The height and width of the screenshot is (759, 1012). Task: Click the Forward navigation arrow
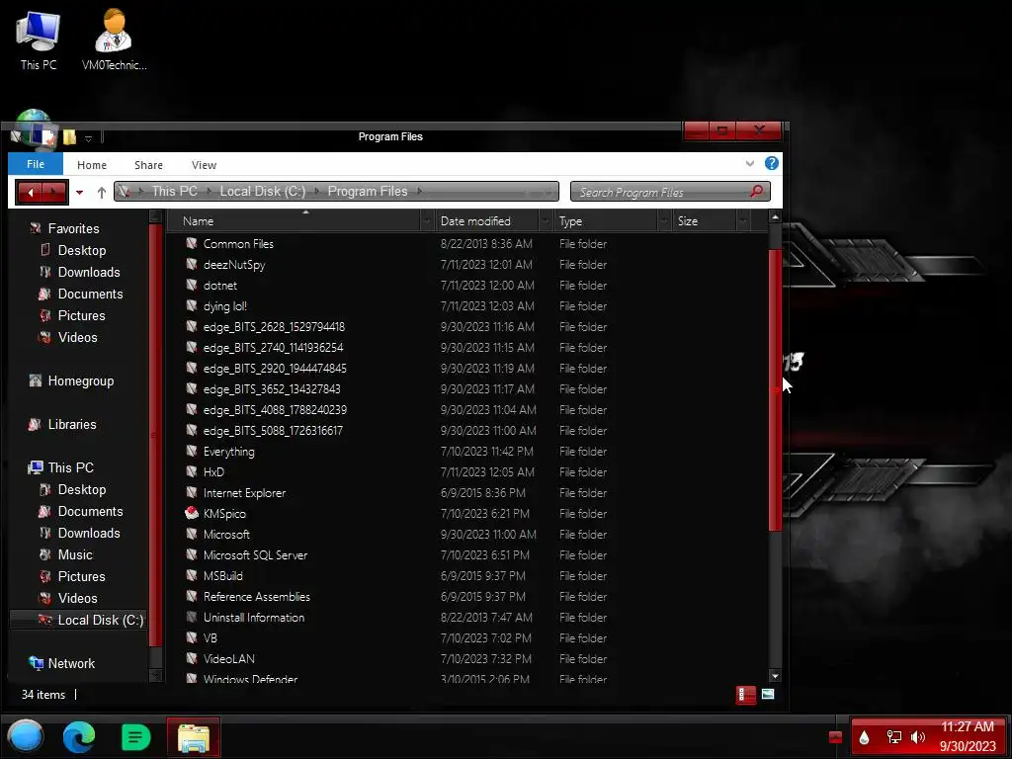(54, 192)
